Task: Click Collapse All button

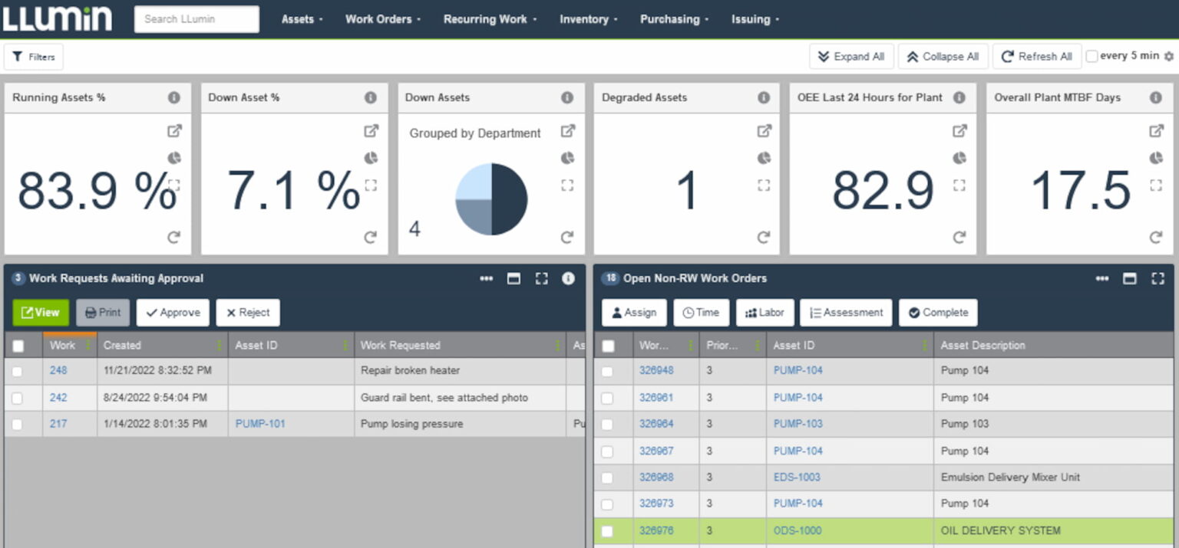Action: (x=943, y=57)
